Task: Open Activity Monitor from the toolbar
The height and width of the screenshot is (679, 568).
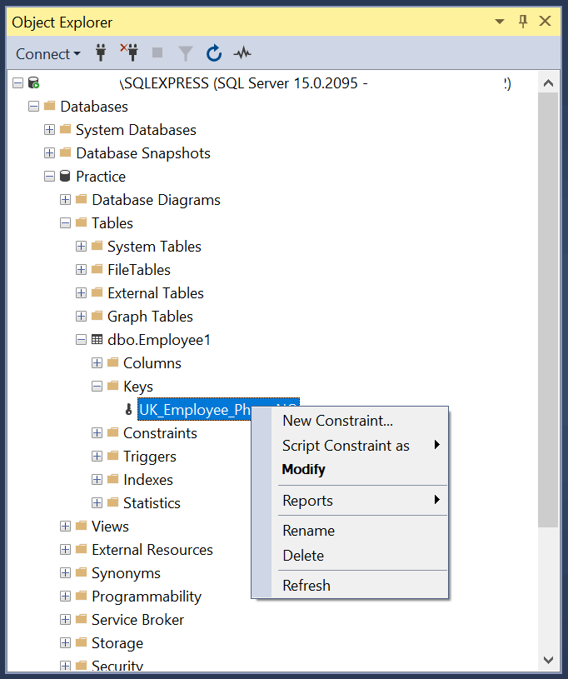Action: point(242,52)
